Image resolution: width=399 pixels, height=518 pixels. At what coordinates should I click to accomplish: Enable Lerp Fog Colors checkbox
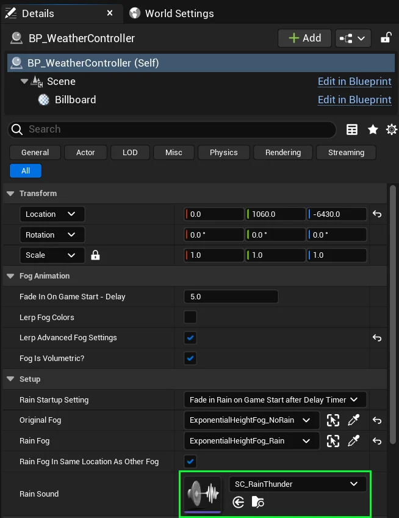point(190,317)
